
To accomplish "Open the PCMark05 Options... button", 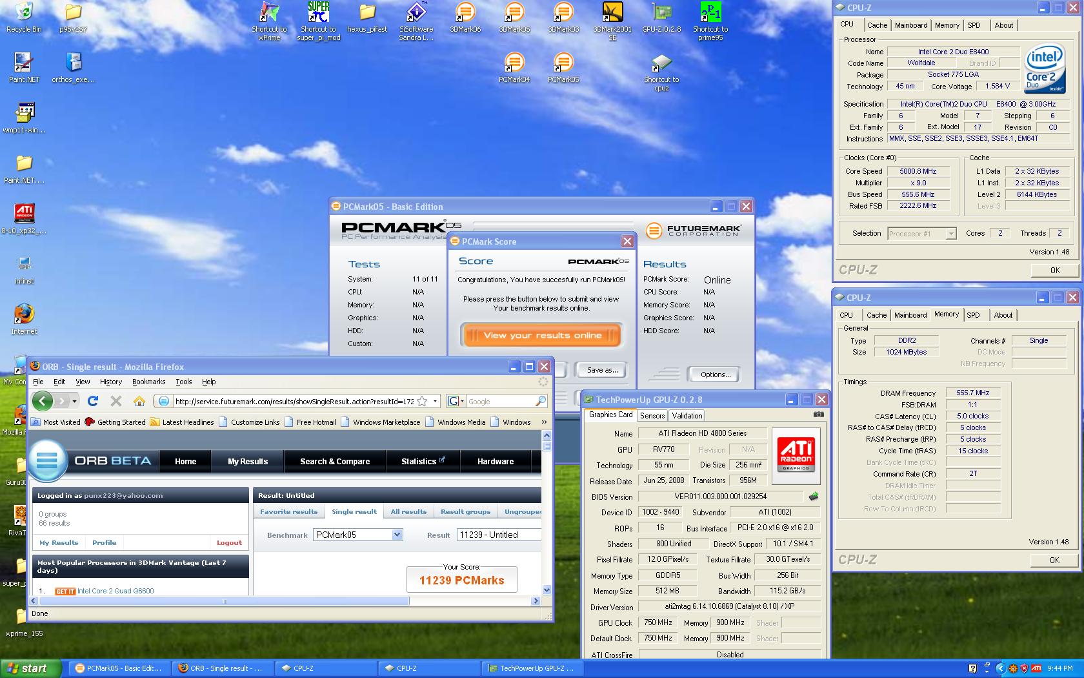I will (x=716, y=375).
